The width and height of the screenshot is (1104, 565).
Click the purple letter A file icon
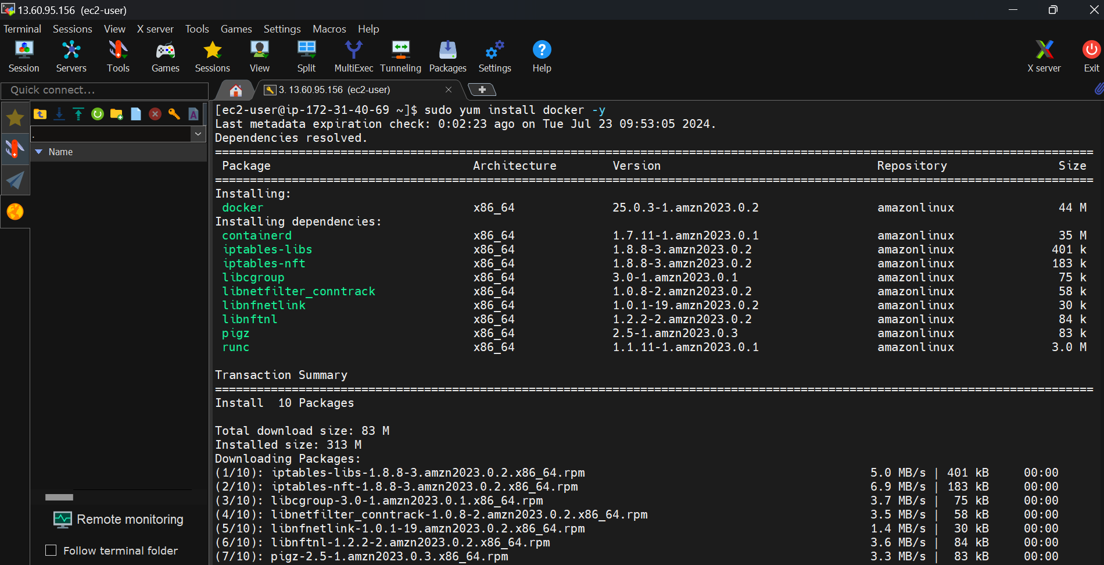coord(193,114)
